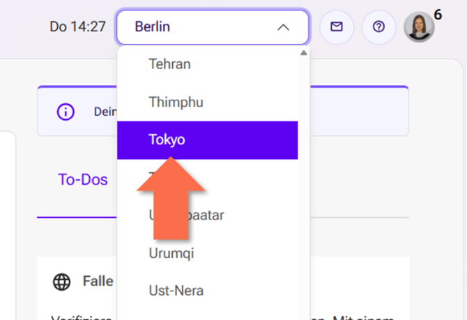
Task: Select Tehran from the city list
Action: click(x=169, y=64)
